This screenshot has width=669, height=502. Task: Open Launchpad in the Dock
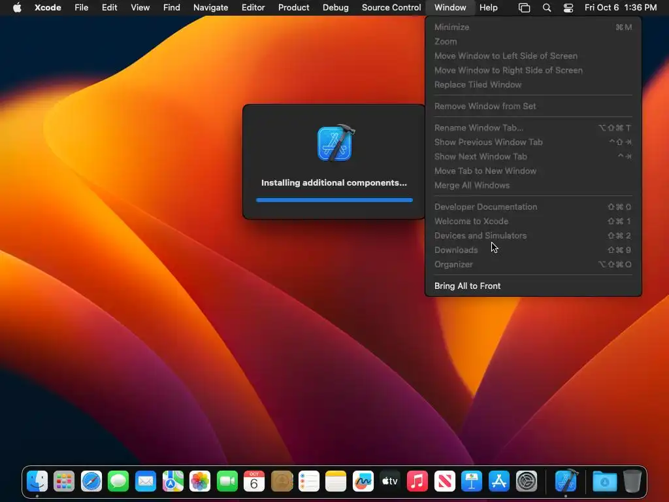point(64,482)
